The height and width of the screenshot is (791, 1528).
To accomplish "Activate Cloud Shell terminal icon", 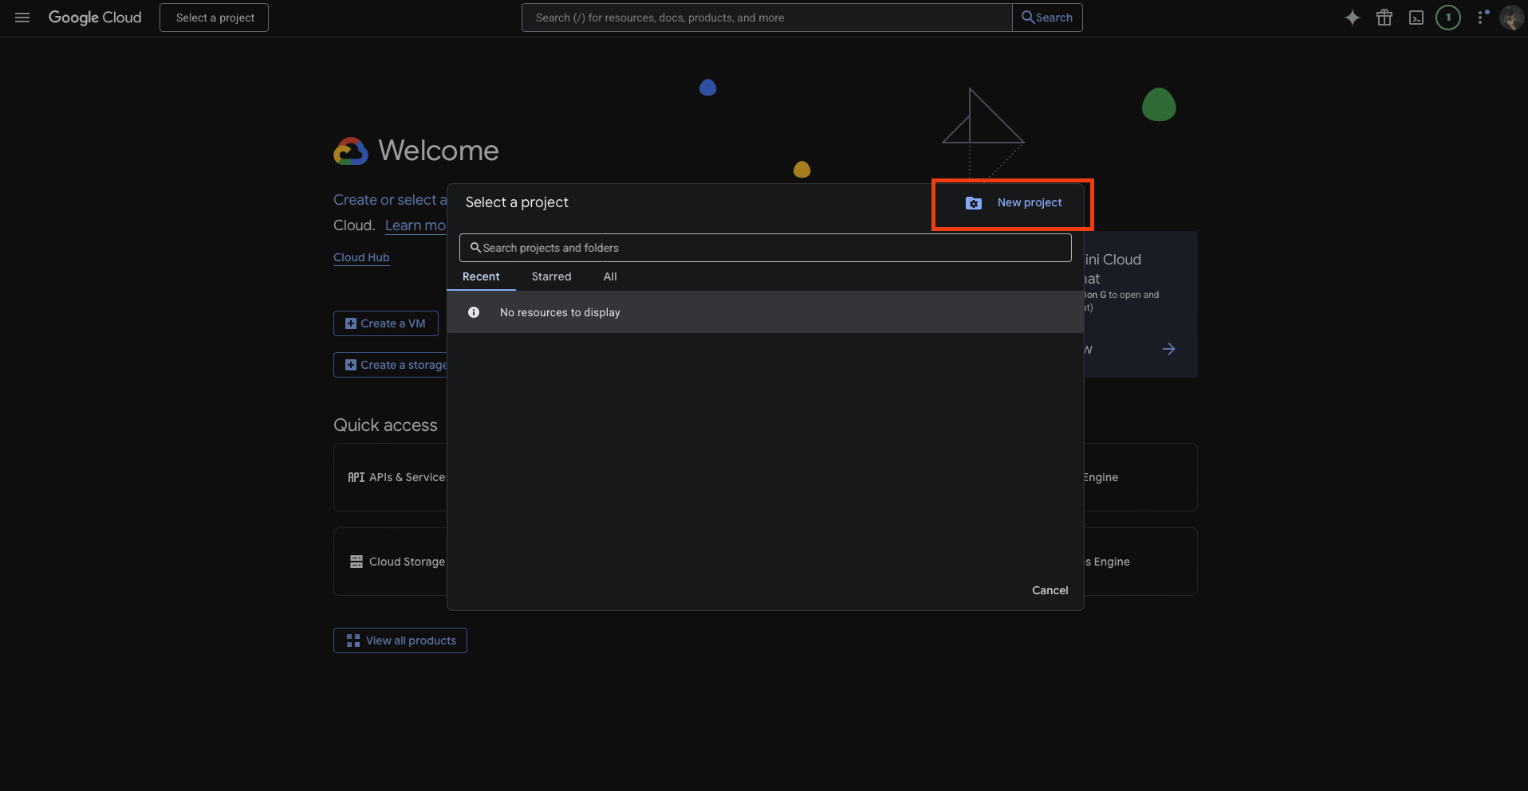I will [x=1416, y=18].
